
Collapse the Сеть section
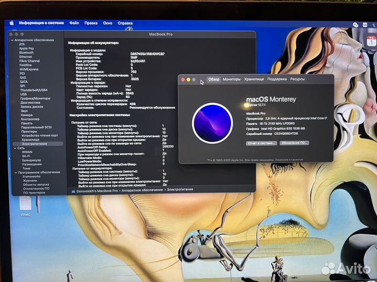coord(15,148)
